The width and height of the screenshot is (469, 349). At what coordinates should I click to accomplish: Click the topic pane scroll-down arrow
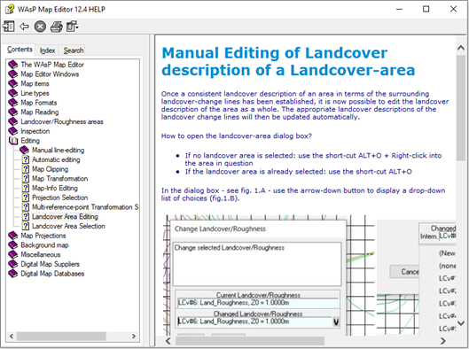[x=461, y=323]
